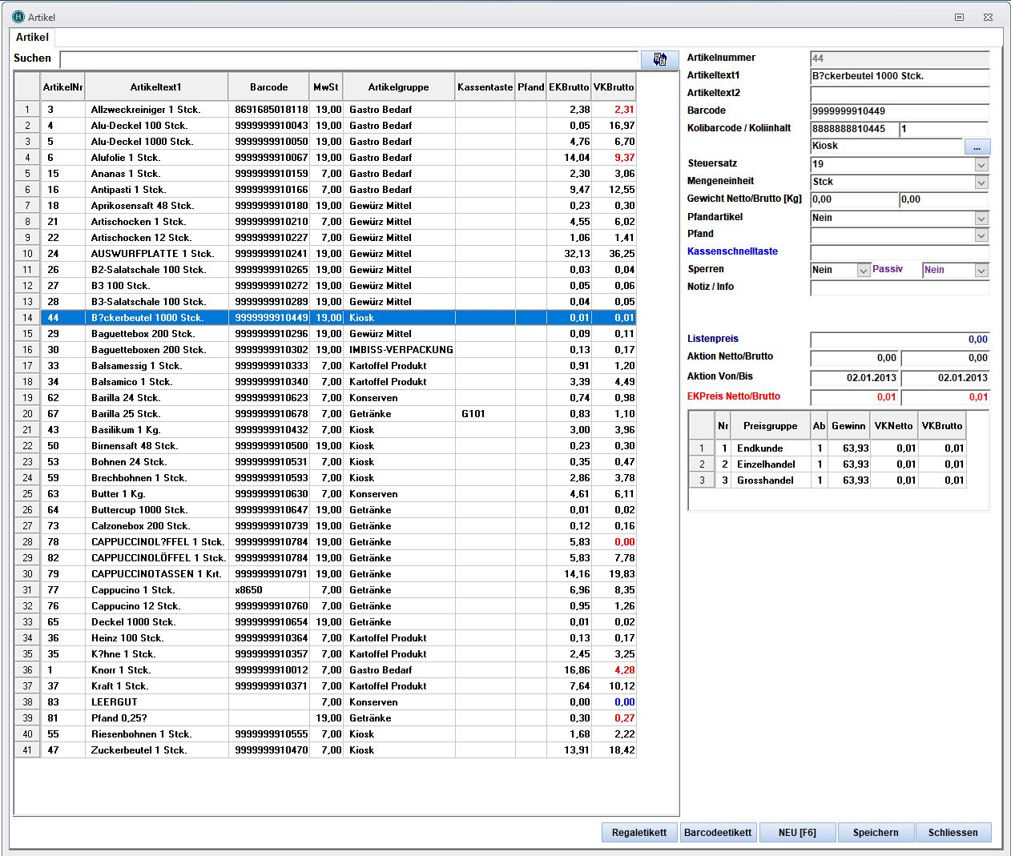Open the Steuersatz dropdown

(981, 164)
